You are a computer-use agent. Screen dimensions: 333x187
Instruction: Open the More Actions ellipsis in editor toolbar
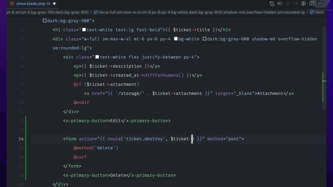pos(319,4)
